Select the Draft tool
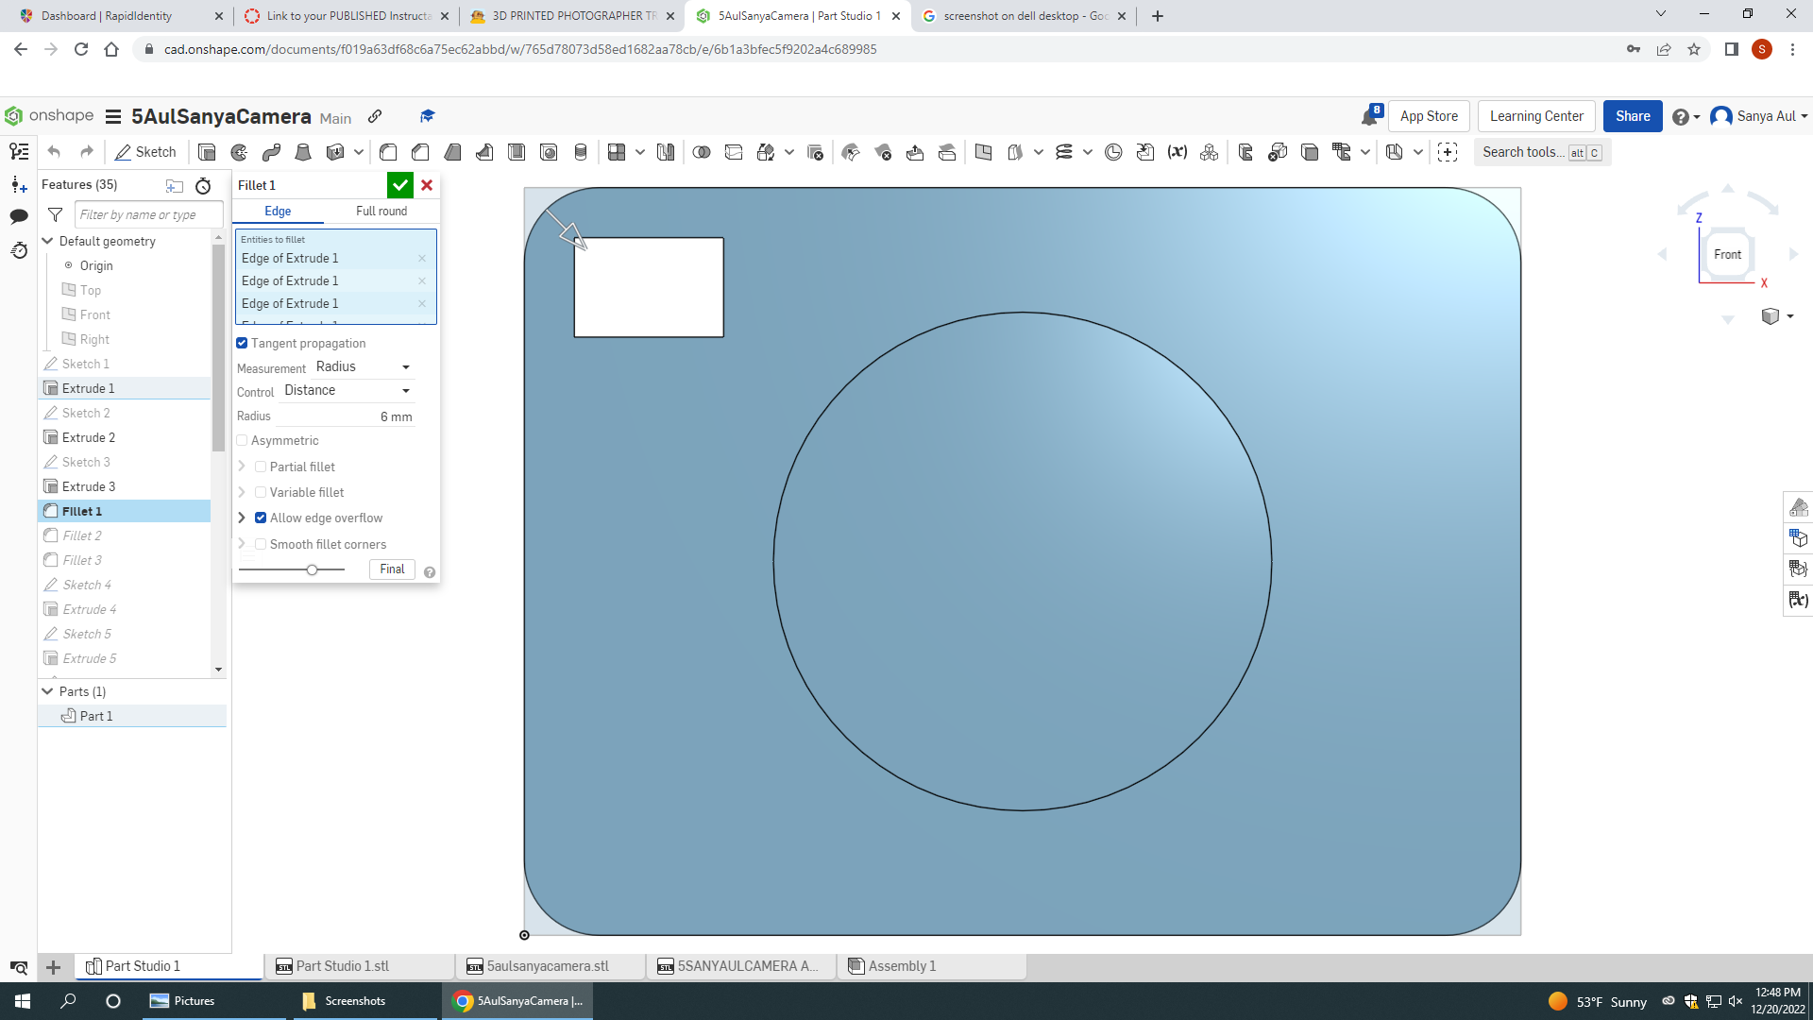The height and width of the screenshot is (1020, 1813). point(452,152)
